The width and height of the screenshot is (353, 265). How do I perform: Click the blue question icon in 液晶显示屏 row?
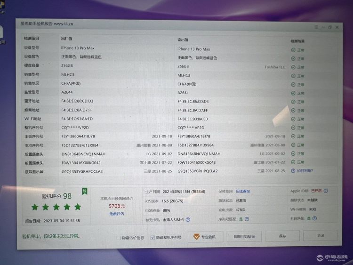click(x=293, y=171)
